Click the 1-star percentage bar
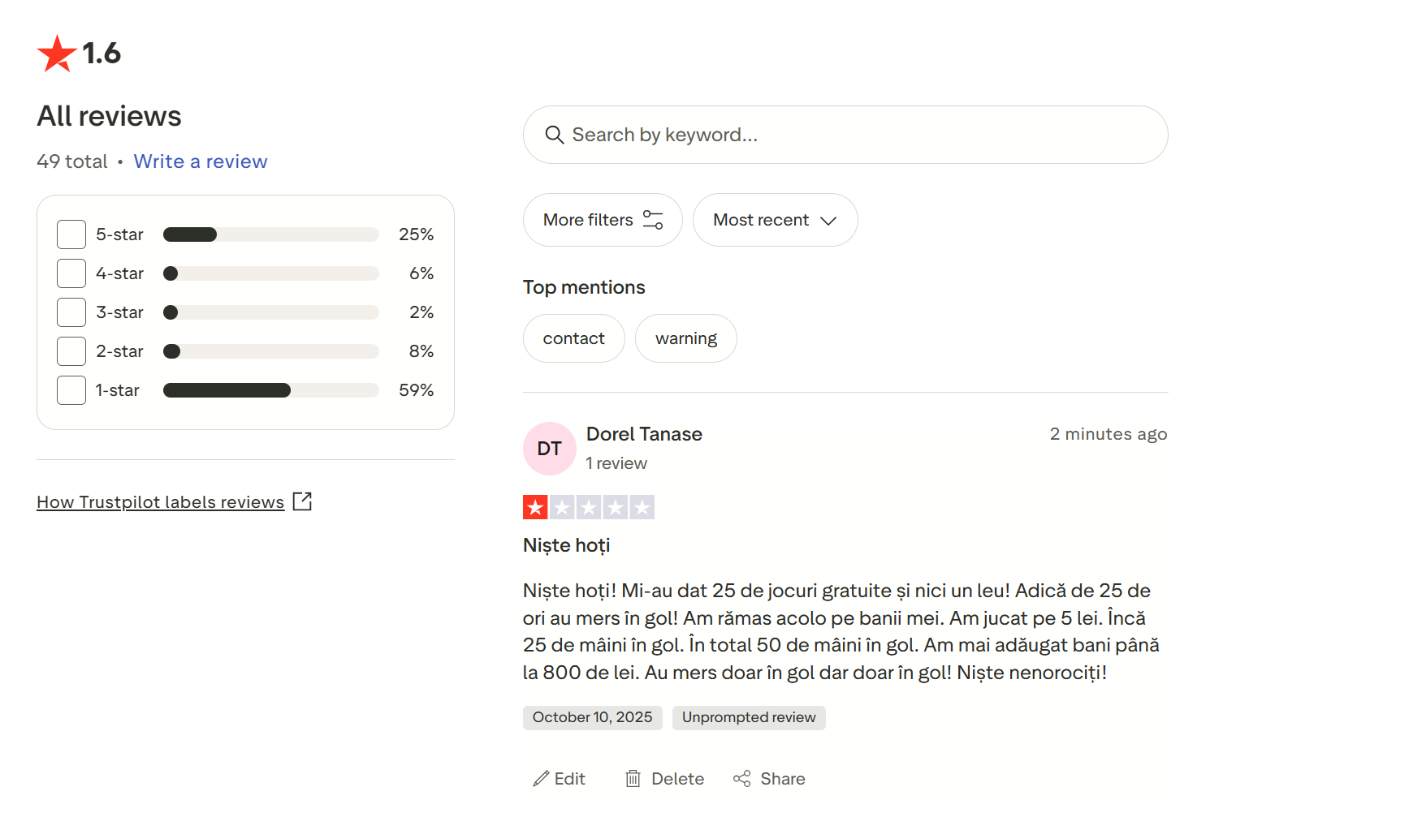1409x830 pixels. pyautogui.click(x=270, y=390)
